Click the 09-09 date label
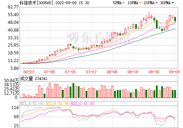This screenshot has width=183, height=128. [x=174, y=72]
